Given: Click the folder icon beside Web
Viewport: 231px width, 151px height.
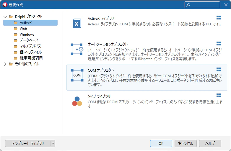Looking at the screenshot, I should click(x=15, y=29).
